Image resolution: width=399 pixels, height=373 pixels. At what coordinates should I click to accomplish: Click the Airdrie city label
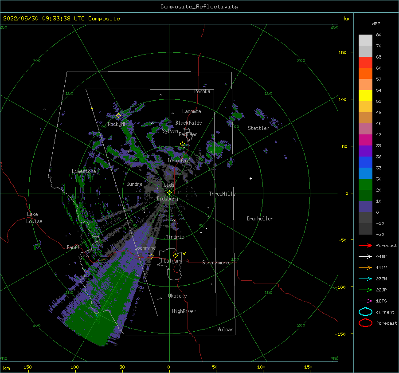[x=175, y=237]
